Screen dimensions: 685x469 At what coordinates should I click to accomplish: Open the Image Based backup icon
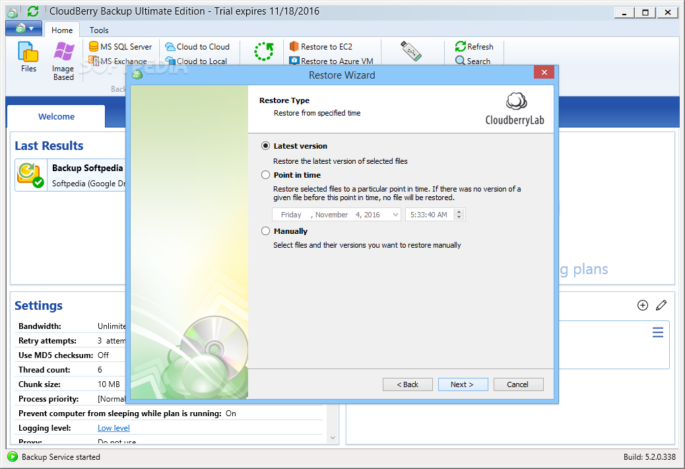click(x=63, y=61)
